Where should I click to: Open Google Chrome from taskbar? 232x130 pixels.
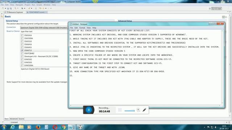point(64,127)
